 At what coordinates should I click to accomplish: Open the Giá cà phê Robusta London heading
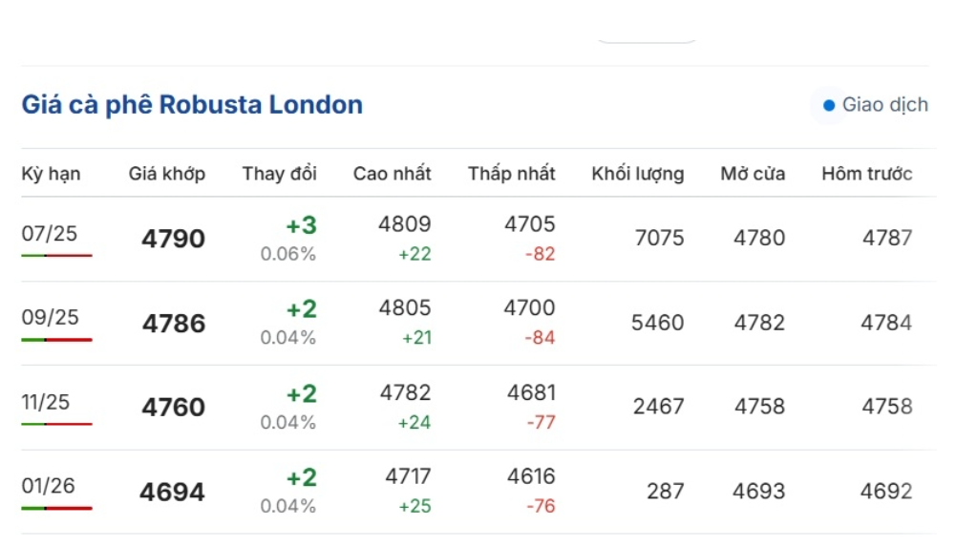pyautogui.click(x=192, y=105)
